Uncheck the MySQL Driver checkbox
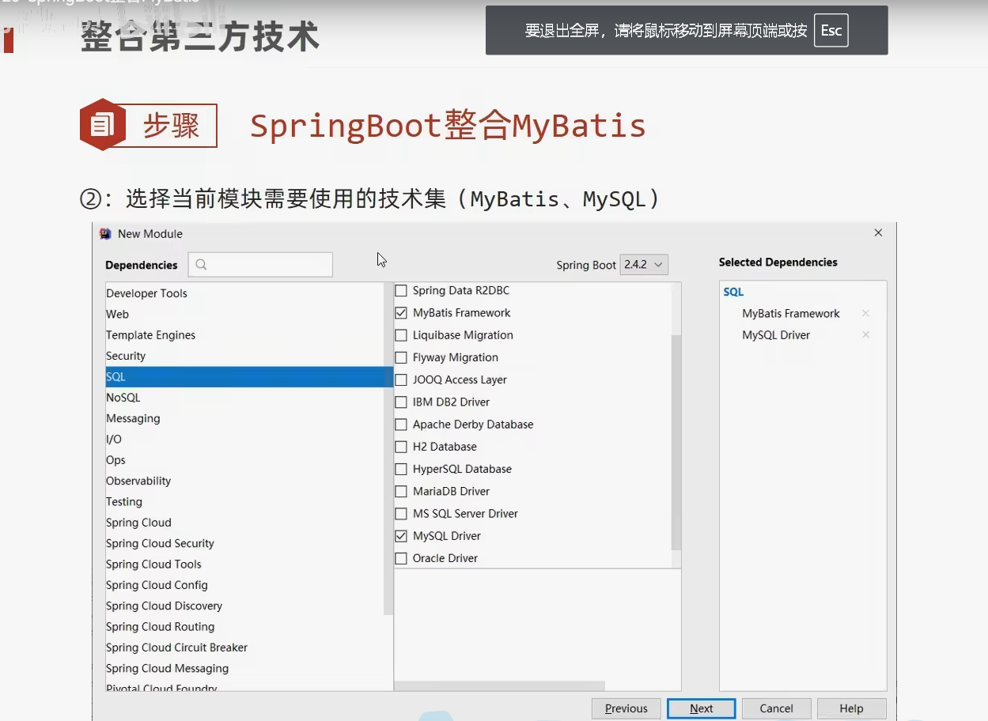This screenshot has width=988, height=721. (401, 536)
